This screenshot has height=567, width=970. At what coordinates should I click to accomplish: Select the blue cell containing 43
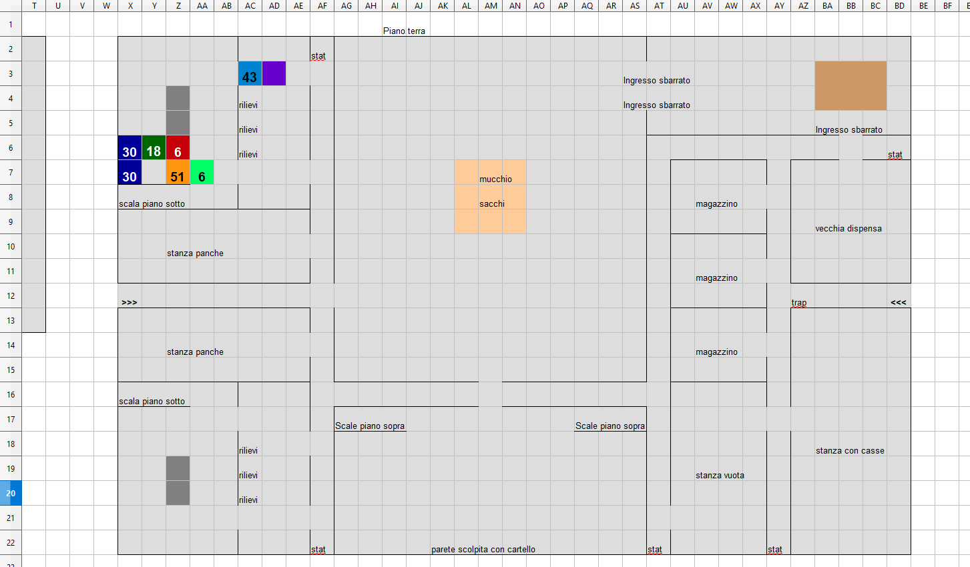tap(250, 74)
